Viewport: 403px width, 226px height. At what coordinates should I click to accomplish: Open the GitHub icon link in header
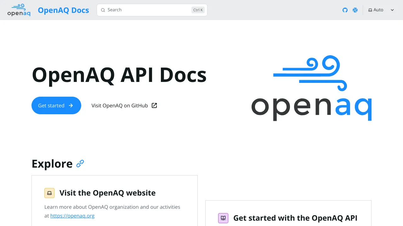345,10
